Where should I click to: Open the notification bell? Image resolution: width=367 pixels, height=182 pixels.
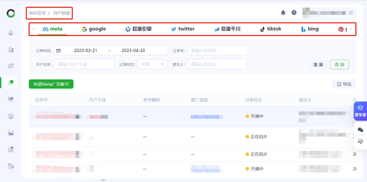pos(283,13)
